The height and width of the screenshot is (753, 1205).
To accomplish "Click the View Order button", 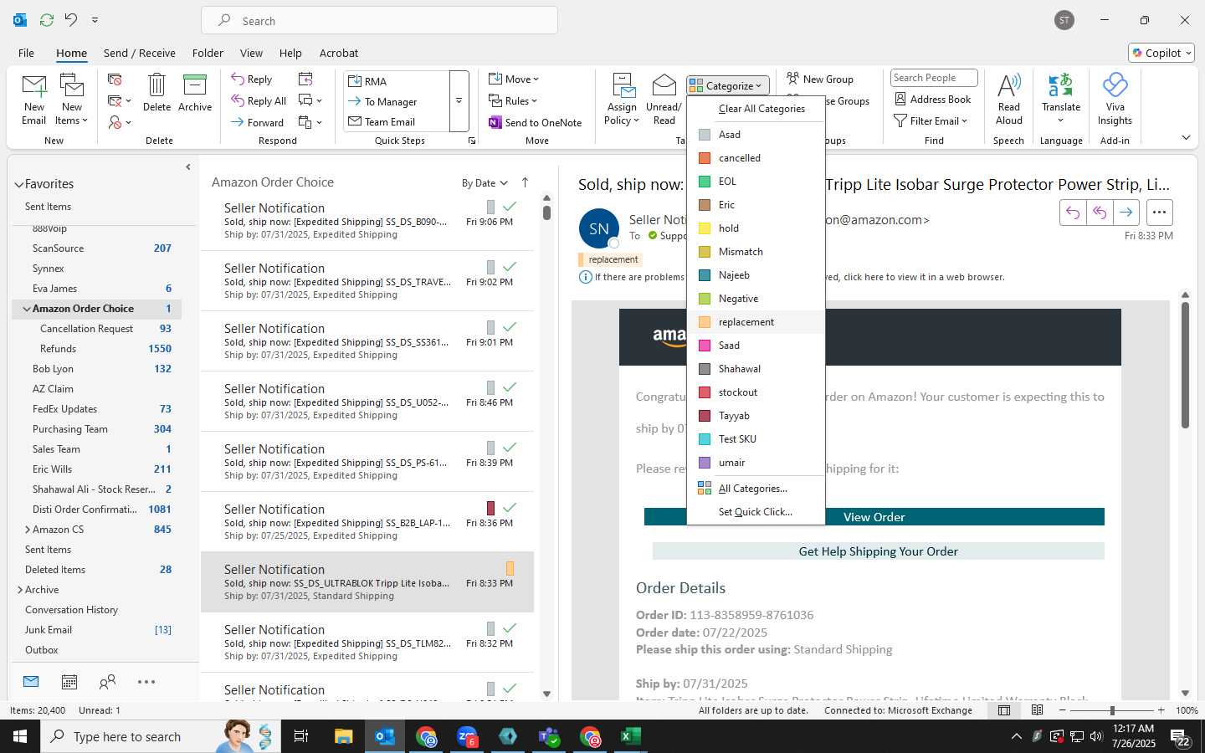I will (x=874, y=517).
